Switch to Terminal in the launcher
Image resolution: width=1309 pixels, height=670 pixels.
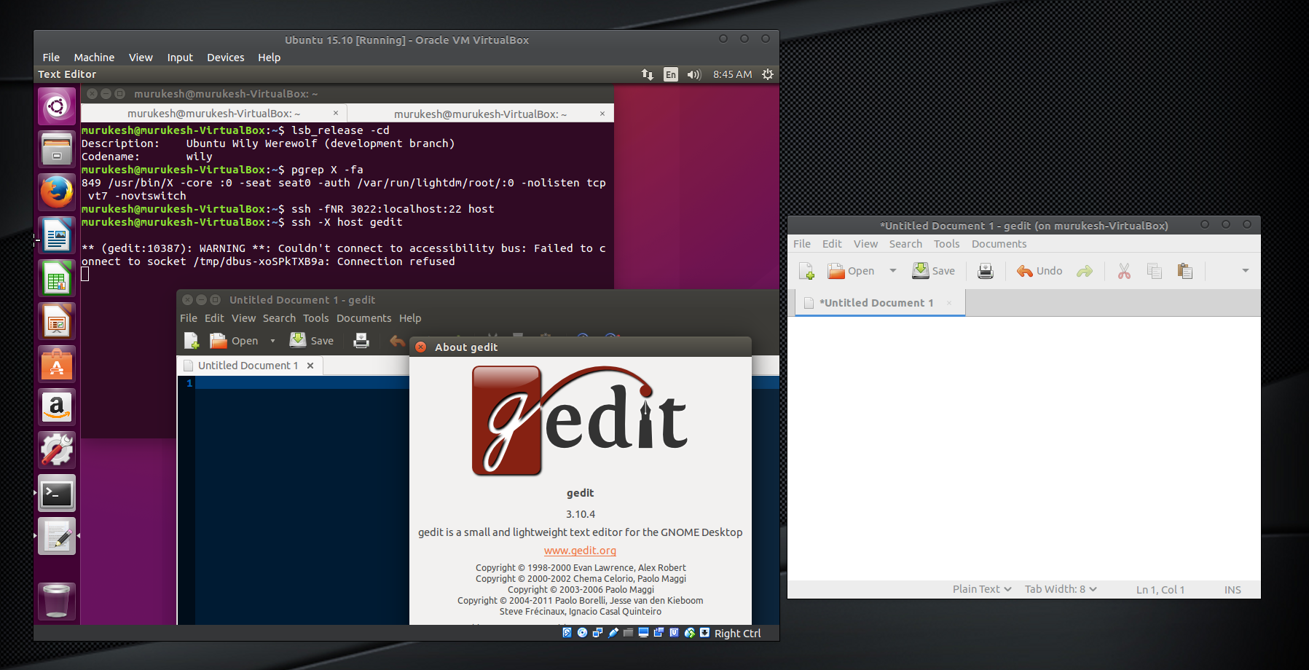[57, 494]
